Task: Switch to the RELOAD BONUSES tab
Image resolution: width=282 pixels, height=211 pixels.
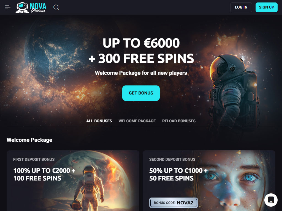Action: [179, 121]
